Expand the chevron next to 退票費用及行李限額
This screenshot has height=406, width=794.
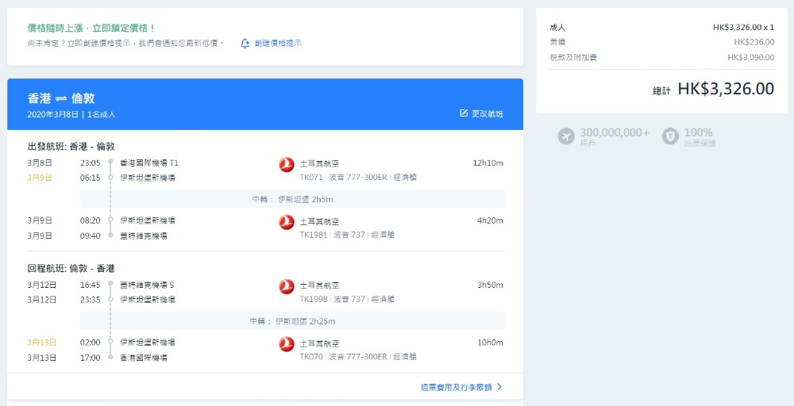(x=499, y=387)
